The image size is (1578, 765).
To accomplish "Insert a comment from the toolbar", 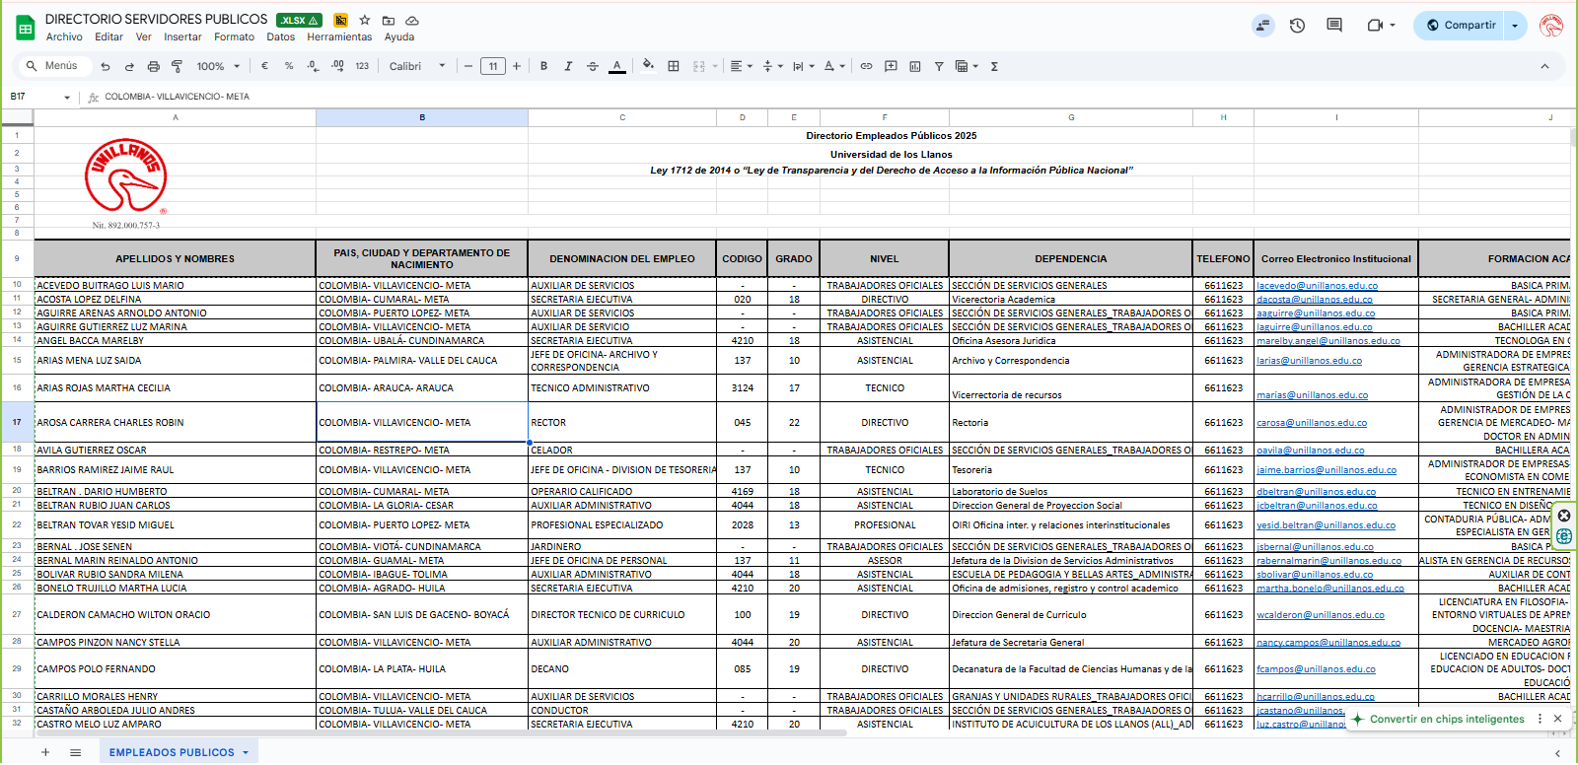I will click(x=891, y=66).
